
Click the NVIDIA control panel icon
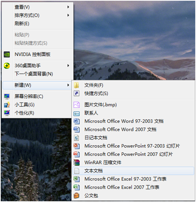pyautogui.click(x=7, y=54)
